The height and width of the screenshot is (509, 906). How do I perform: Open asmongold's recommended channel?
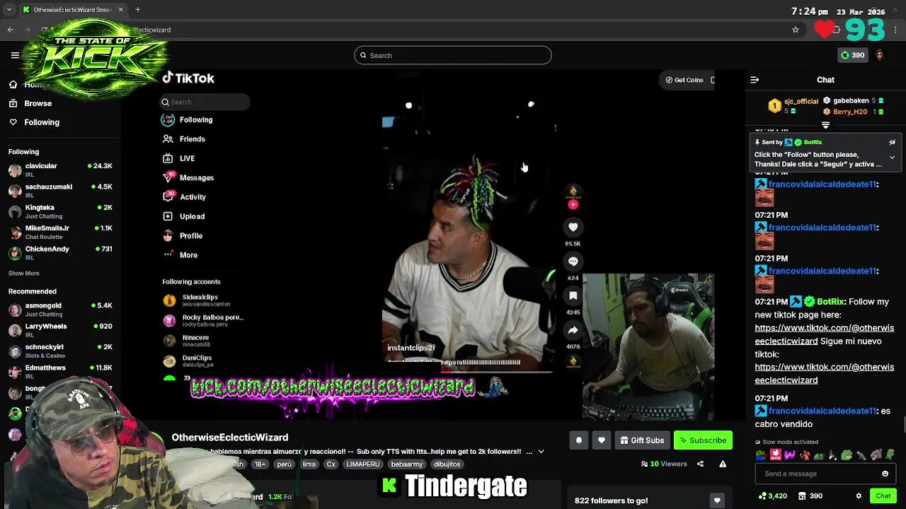coord(60,310)
